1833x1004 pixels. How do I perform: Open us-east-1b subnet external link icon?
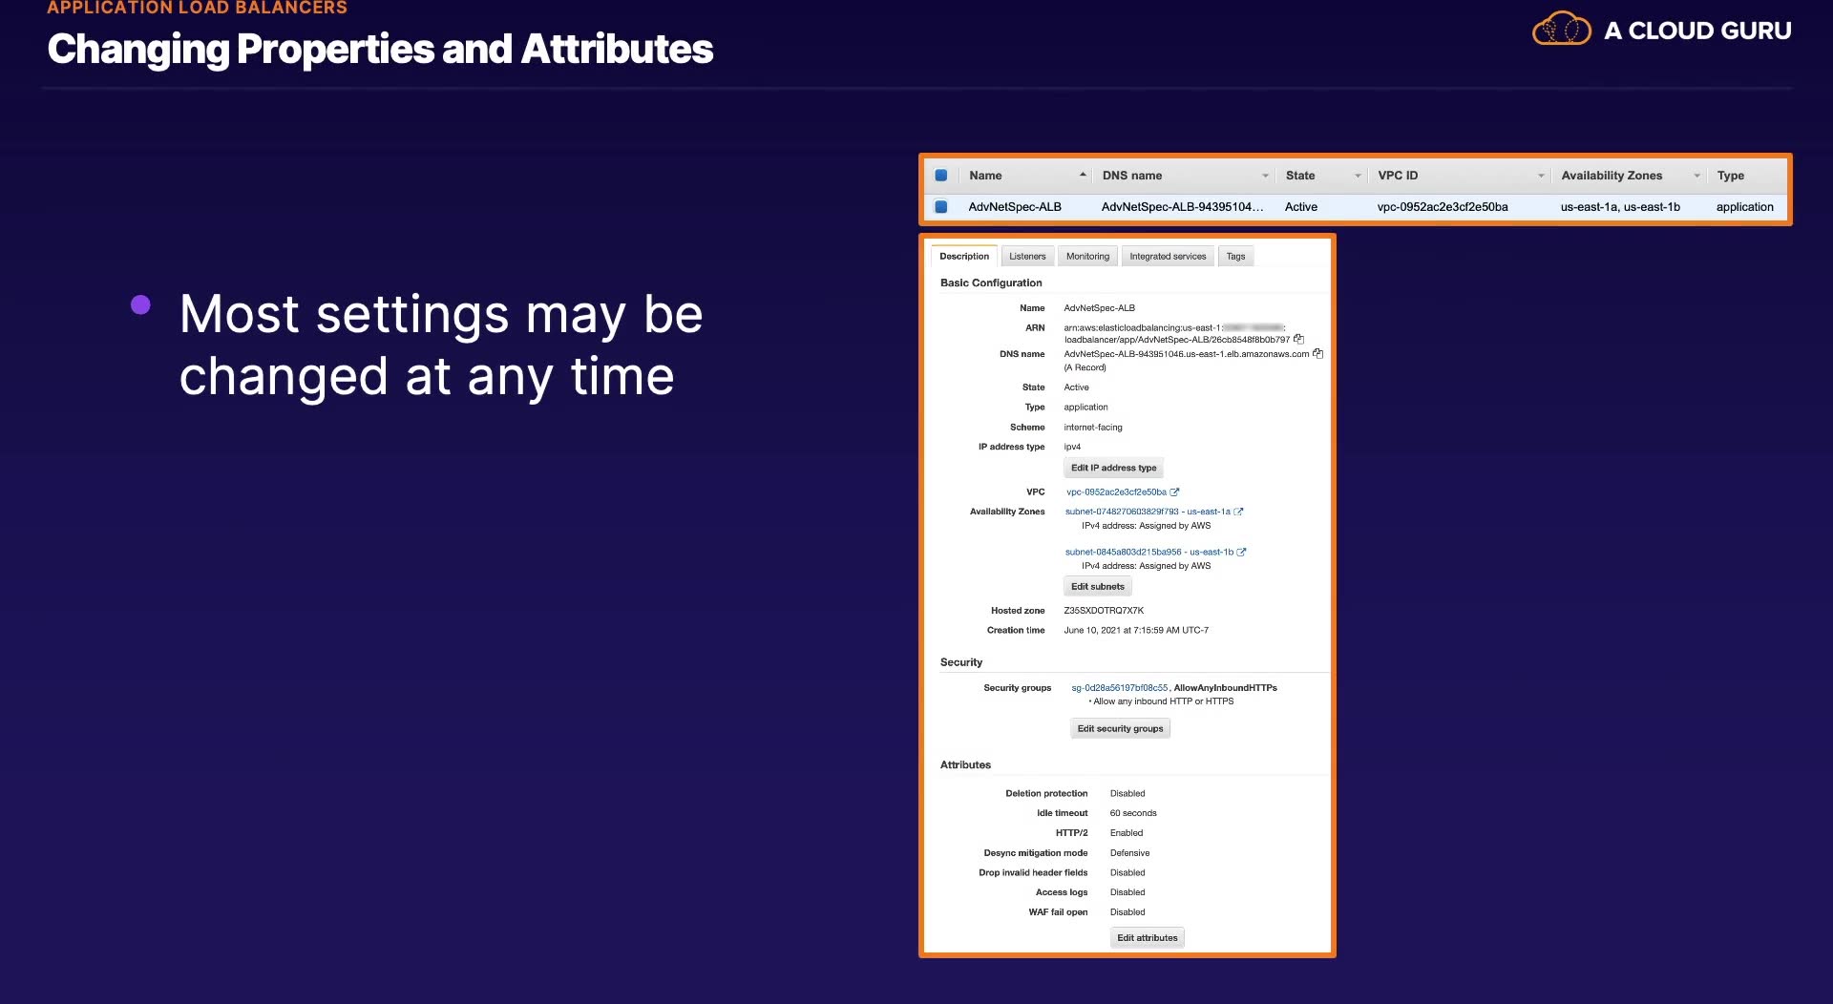pyautogui.click(x=1242, y=552)
